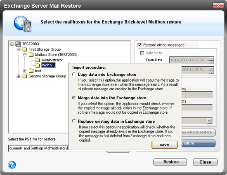This screenshot has height=175, width=227.
Task: Decrease the second date with down spinner
Action: coord(211,72)
